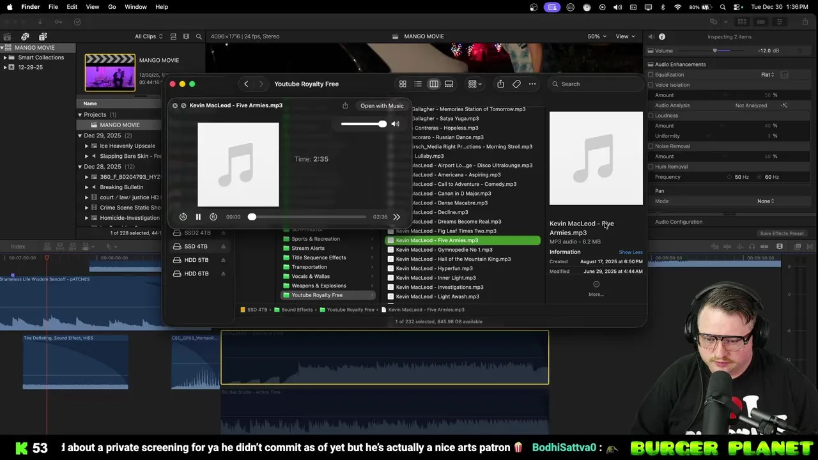This screenshot has height=460, width=818.
Task: Eject the HDD 5TB drive
Action: pos(223,260)
